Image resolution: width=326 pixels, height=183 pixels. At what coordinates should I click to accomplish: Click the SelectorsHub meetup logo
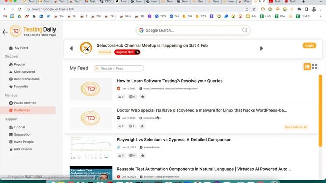(x=86, y=48)
